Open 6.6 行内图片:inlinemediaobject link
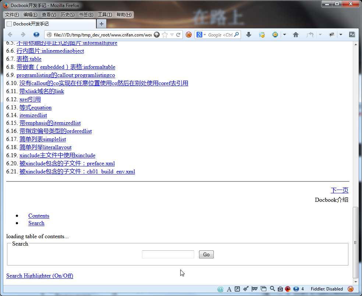 coord(50,51)
